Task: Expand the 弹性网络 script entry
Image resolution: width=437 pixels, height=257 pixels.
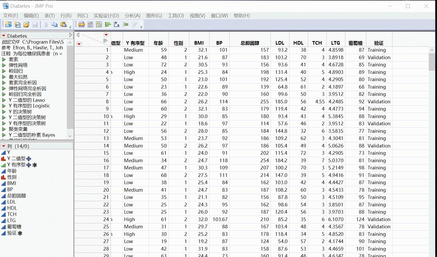Action: 3,65
